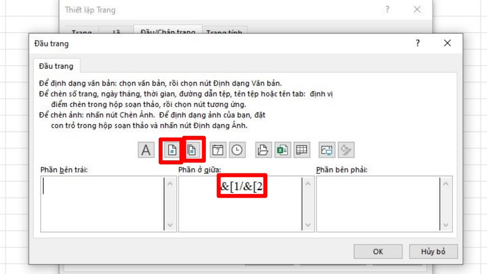Close the Thiết lập Trang window
The image size is (487, 274).
(417, 9)
